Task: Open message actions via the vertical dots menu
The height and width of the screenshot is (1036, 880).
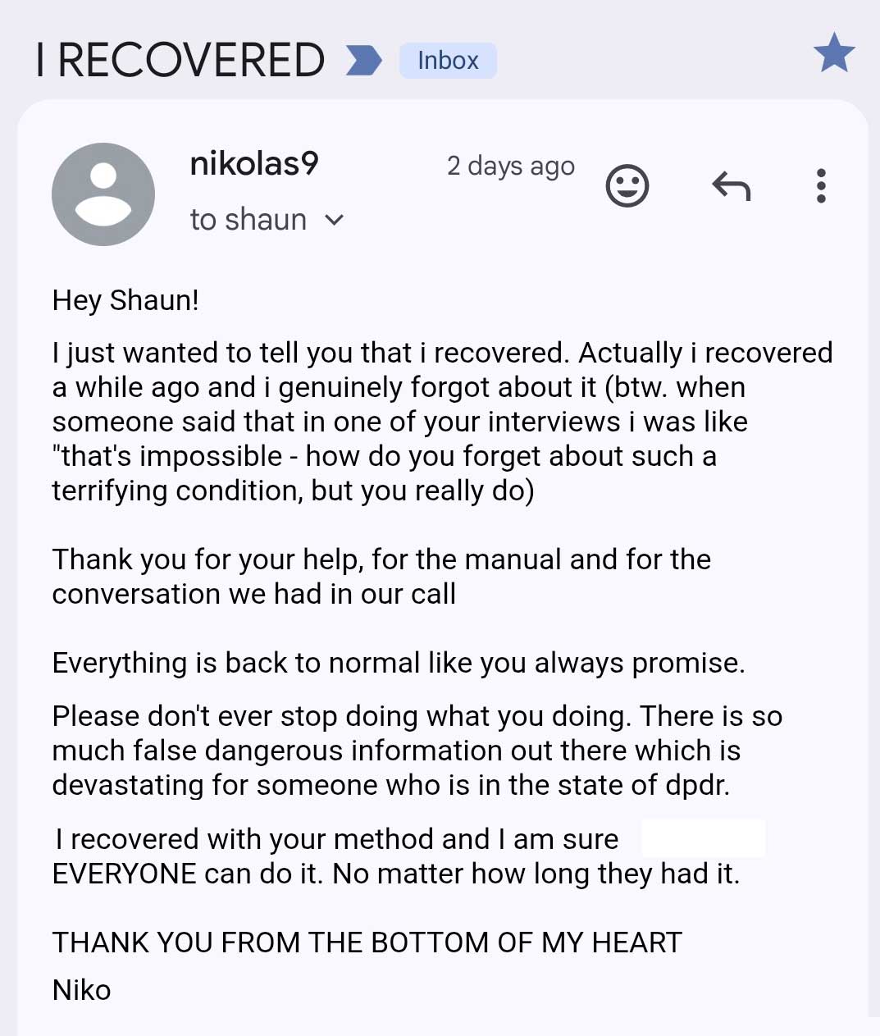Action: (820, 185)
